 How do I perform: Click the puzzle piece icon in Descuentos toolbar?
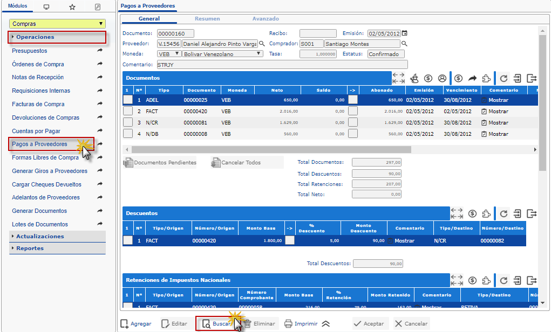point(487,213)
